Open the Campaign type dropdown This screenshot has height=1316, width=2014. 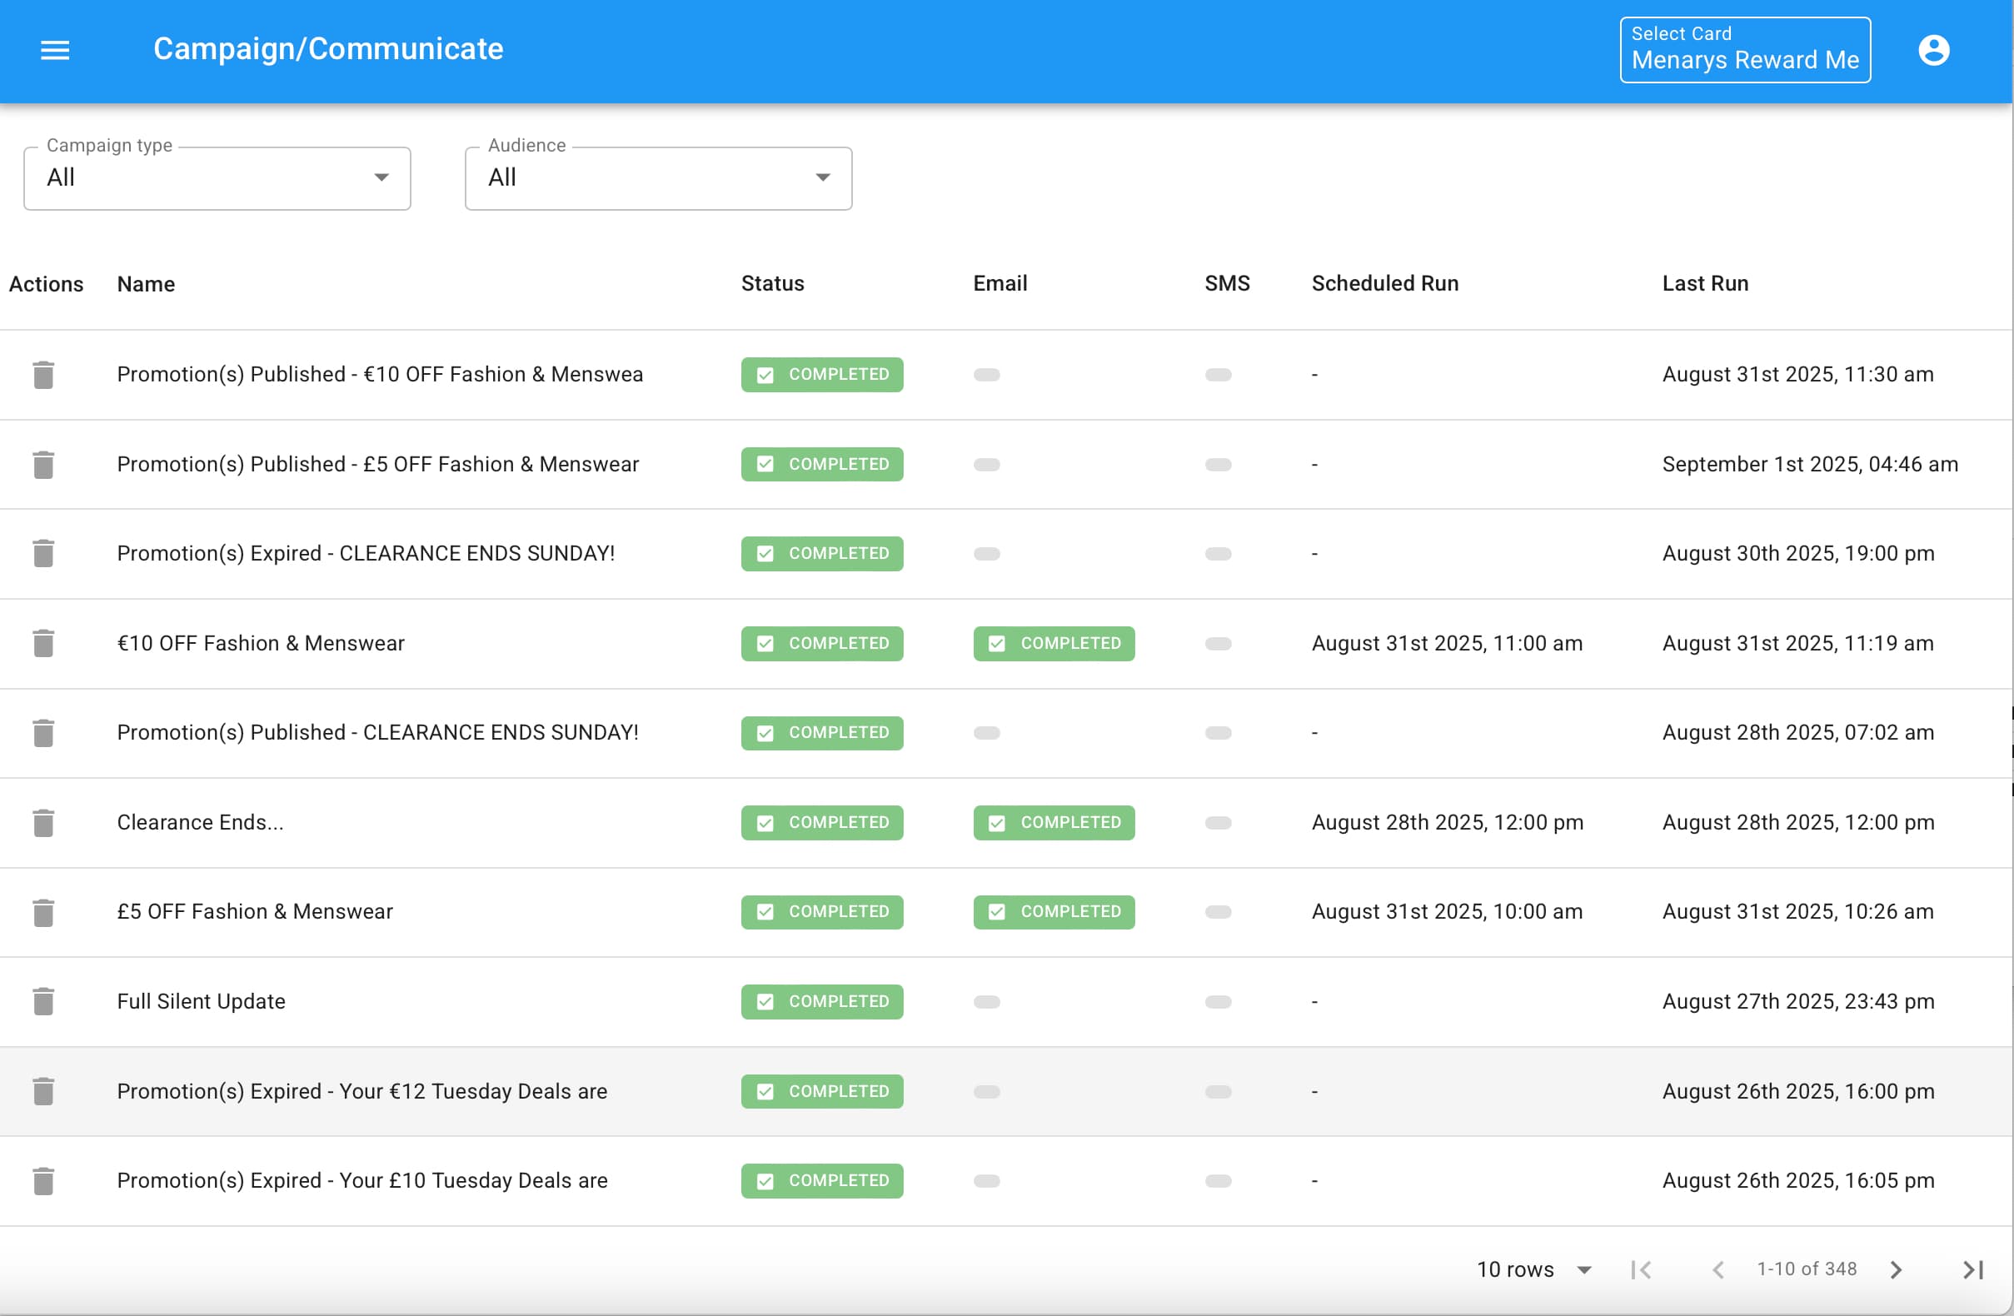(217, 177)
